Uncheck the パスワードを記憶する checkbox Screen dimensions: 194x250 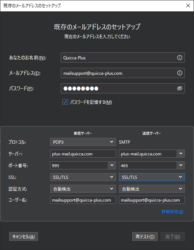[x=65, y=102]
